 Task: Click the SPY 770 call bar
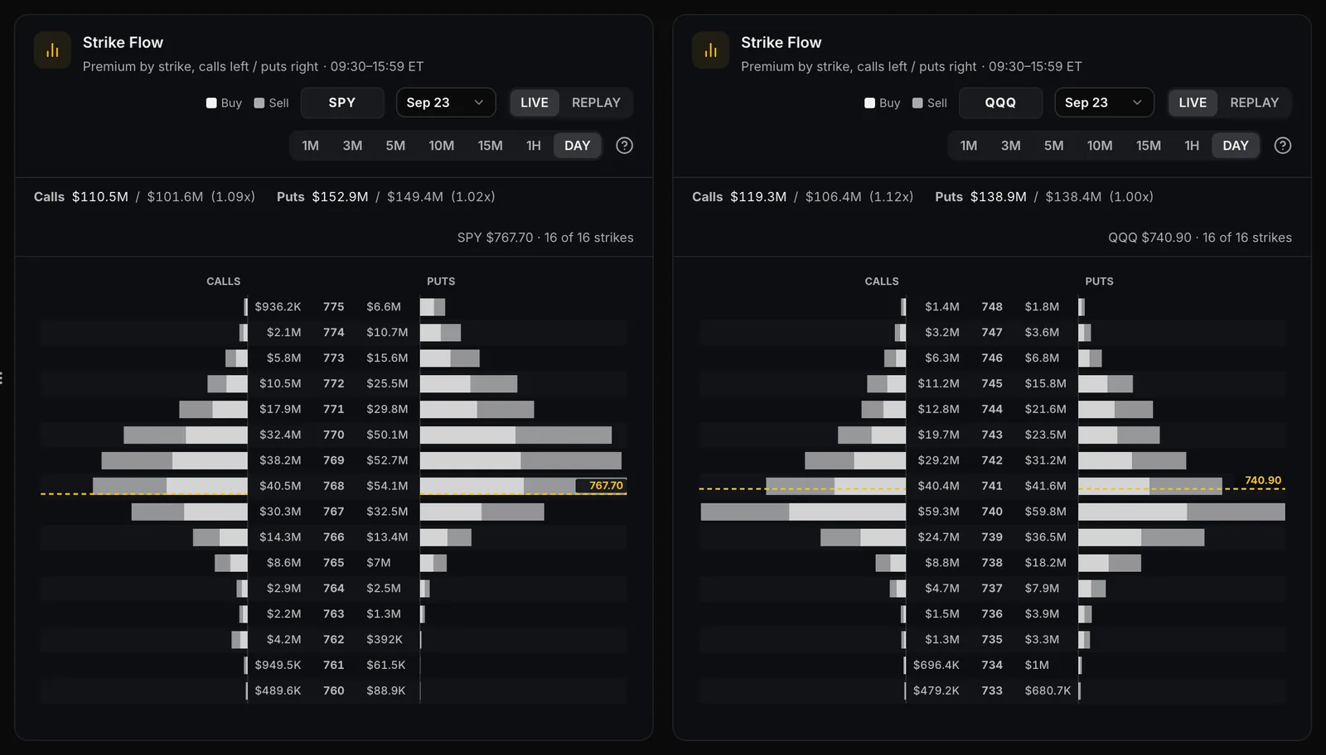pos(186,435)
